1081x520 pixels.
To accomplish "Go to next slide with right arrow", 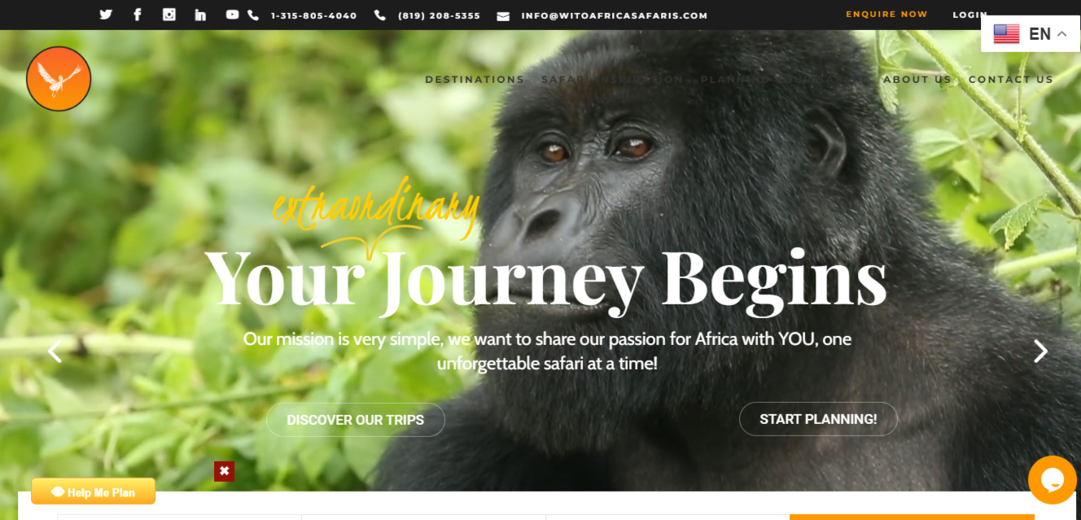I will pyautogui.click(x=1040, y=352).
